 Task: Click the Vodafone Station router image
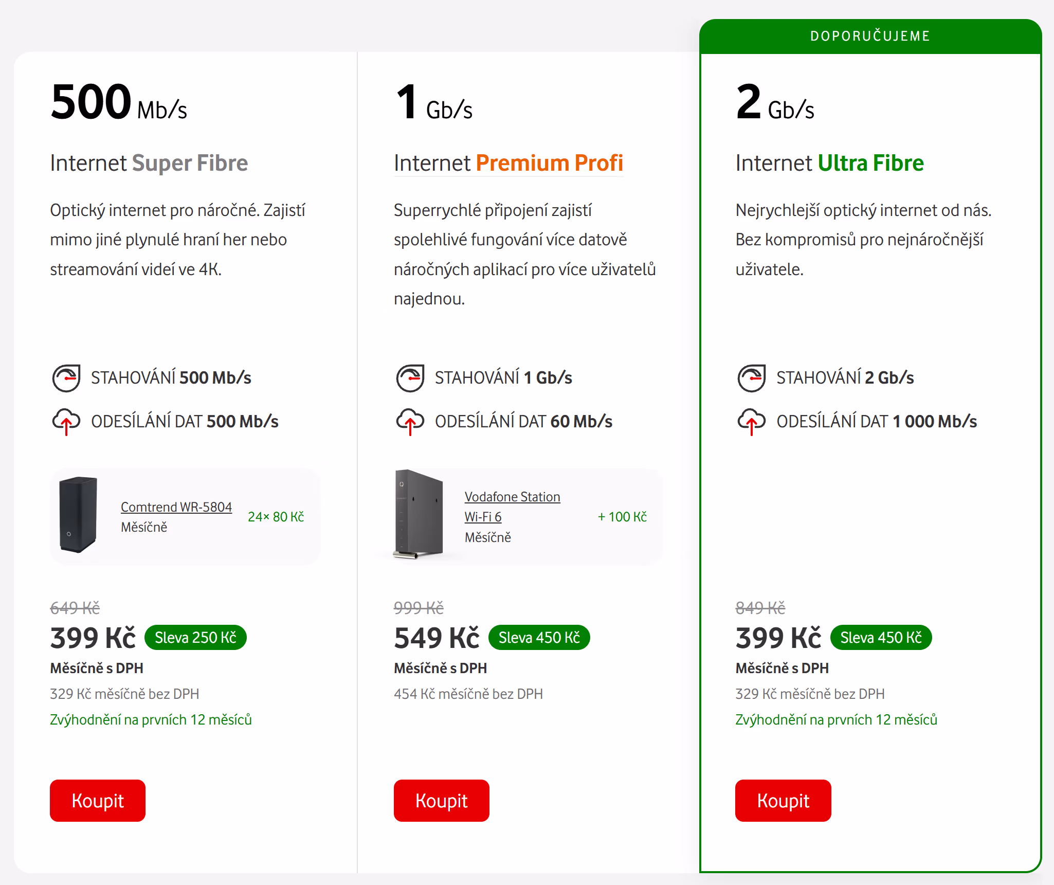pos(419,514)
